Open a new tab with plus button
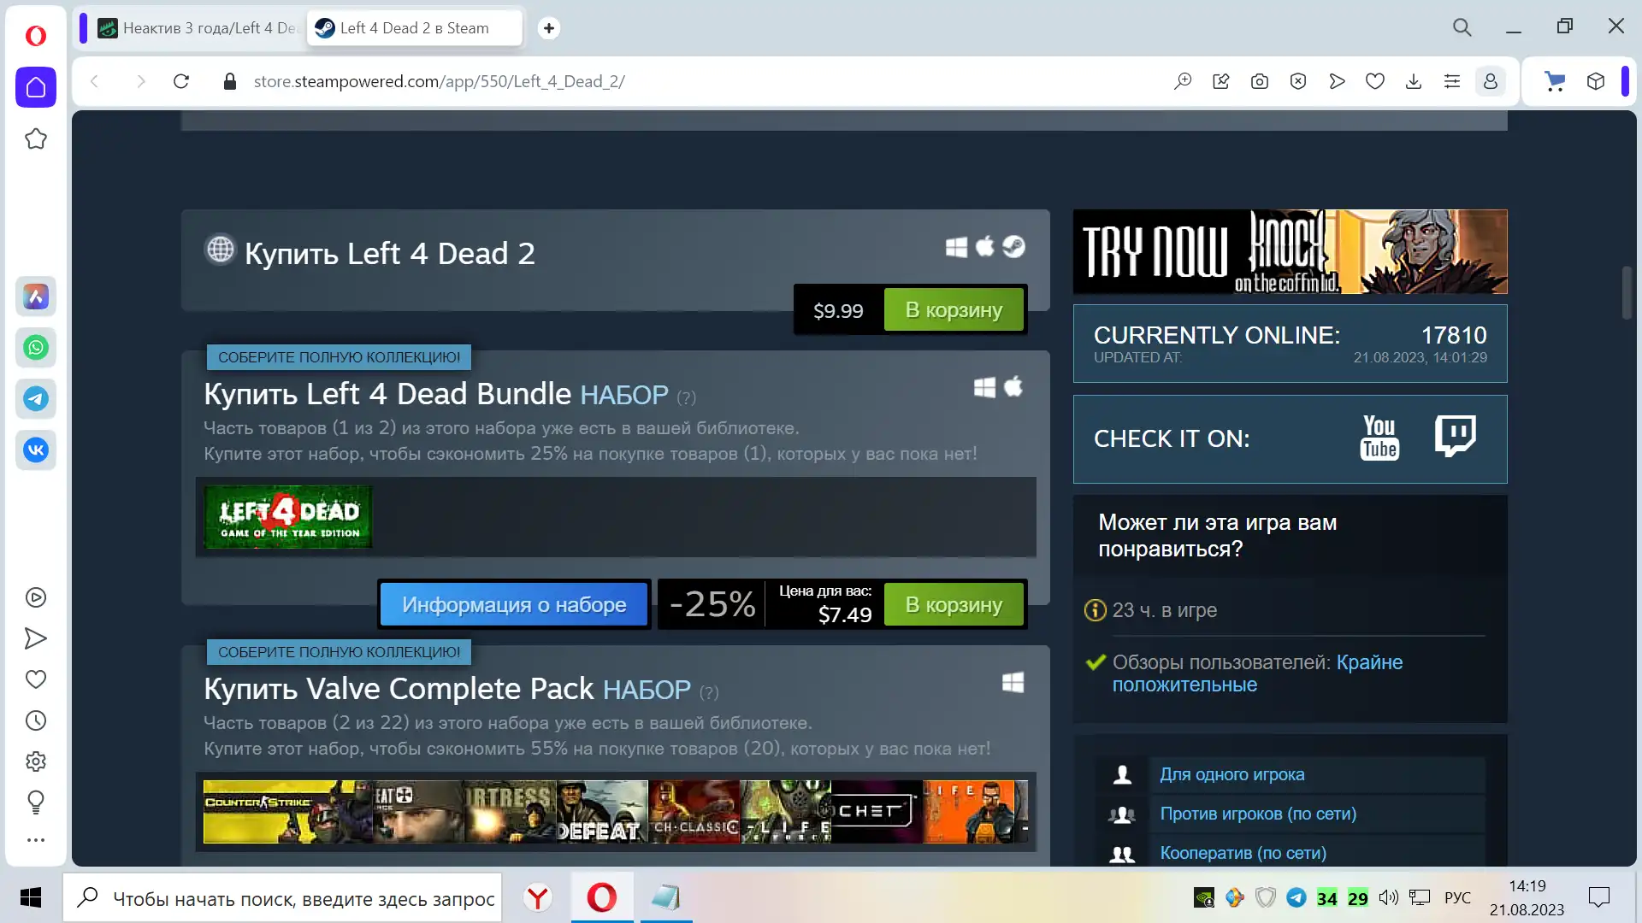 point(549,28)
